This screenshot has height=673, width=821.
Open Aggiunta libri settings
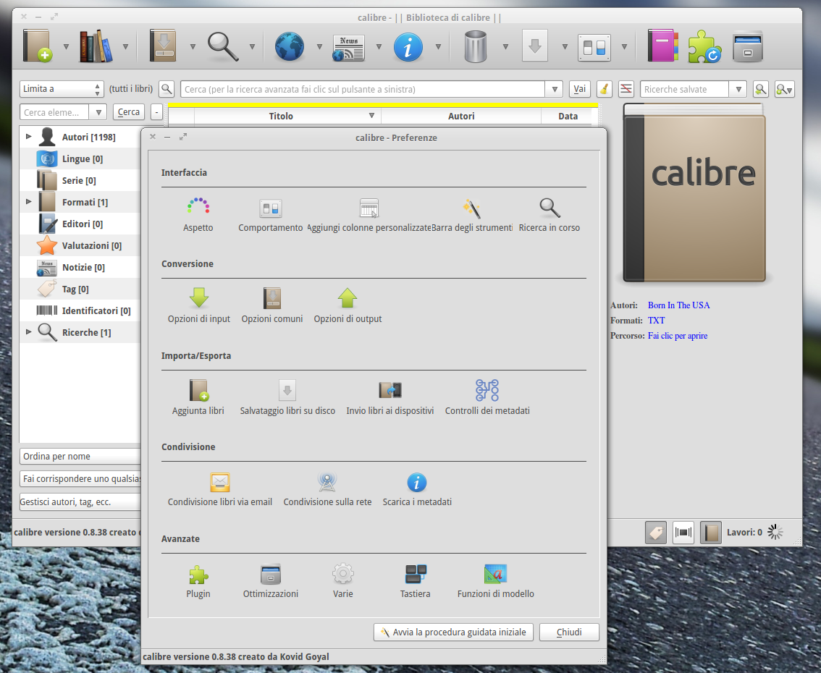(x=198, y=398)
